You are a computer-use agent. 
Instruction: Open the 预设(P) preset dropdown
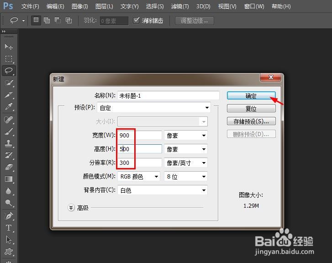click(154, 108)
